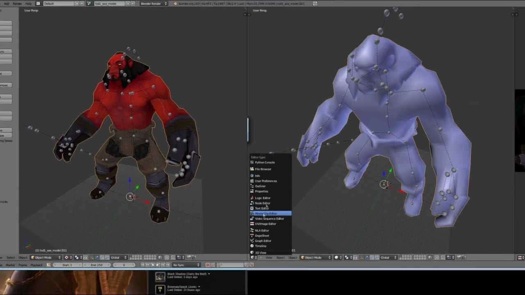Open Object Mode dropdown in left viewport

tap(46, 257)
